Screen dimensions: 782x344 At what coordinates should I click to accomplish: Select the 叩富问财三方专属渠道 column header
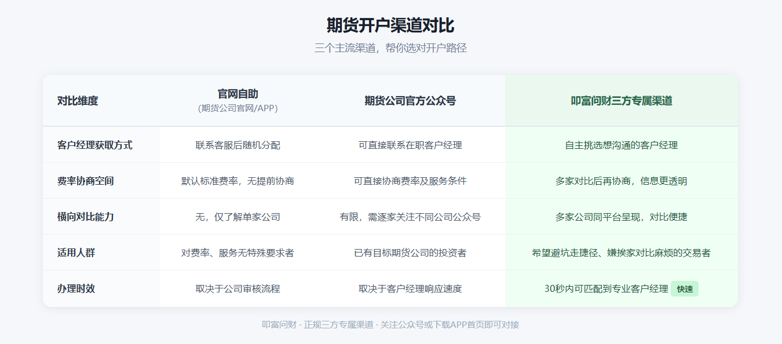[x=622, y=101]
